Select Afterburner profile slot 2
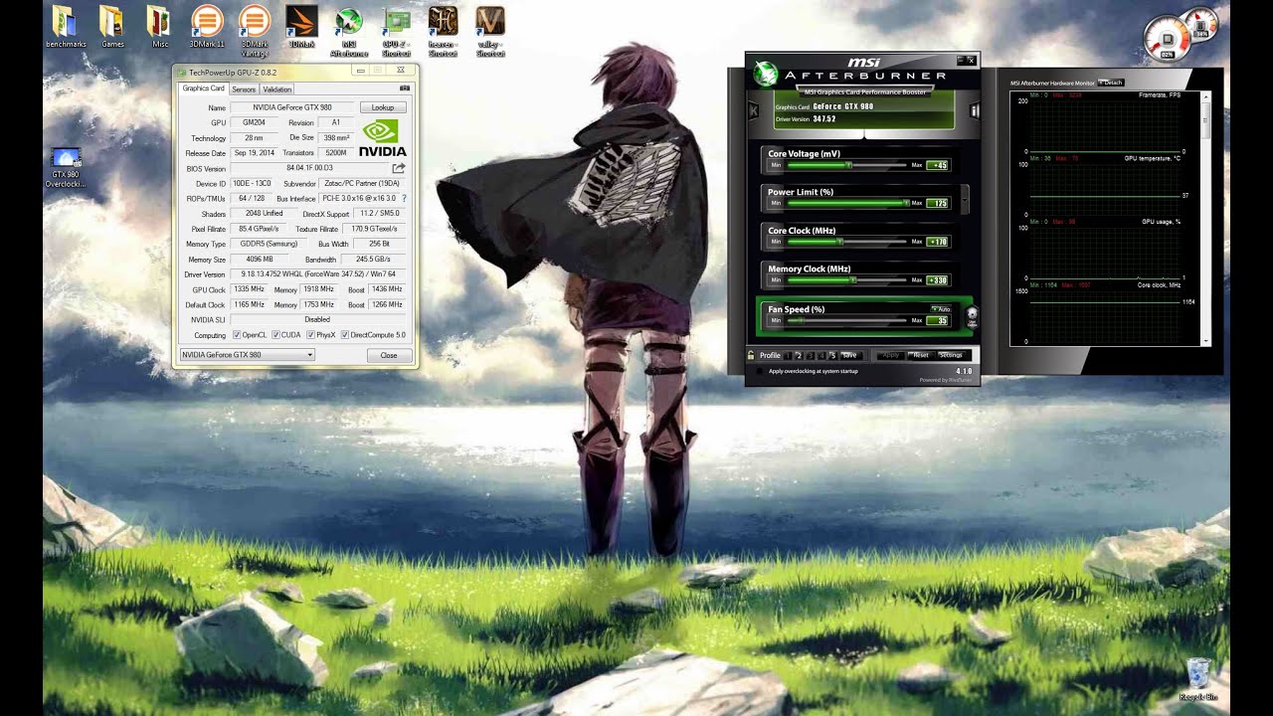1273x716 pixels. click(799, 355)
